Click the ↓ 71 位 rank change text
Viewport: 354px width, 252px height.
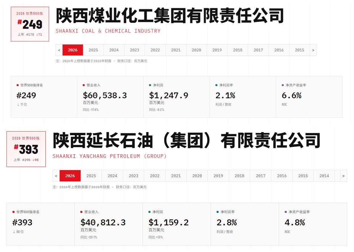22,105
